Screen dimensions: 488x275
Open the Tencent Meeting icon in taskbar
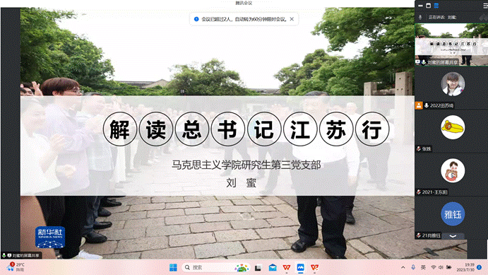[300, 267]
